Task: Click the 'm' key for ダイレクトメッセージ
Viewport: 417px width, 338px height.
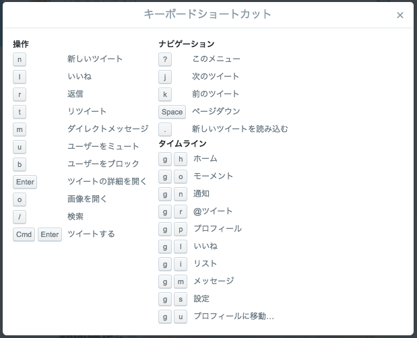Action: pos(20,129)
